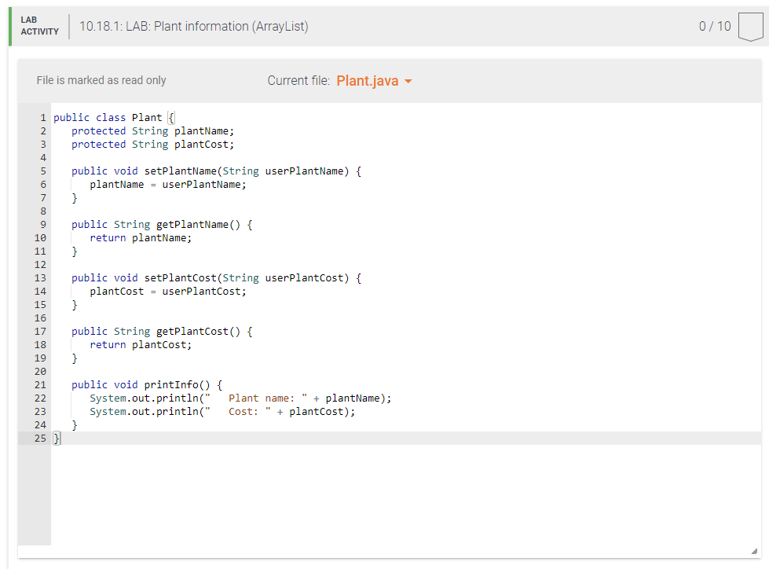Click the 'File is marked as read only' notice

(101, 80)
